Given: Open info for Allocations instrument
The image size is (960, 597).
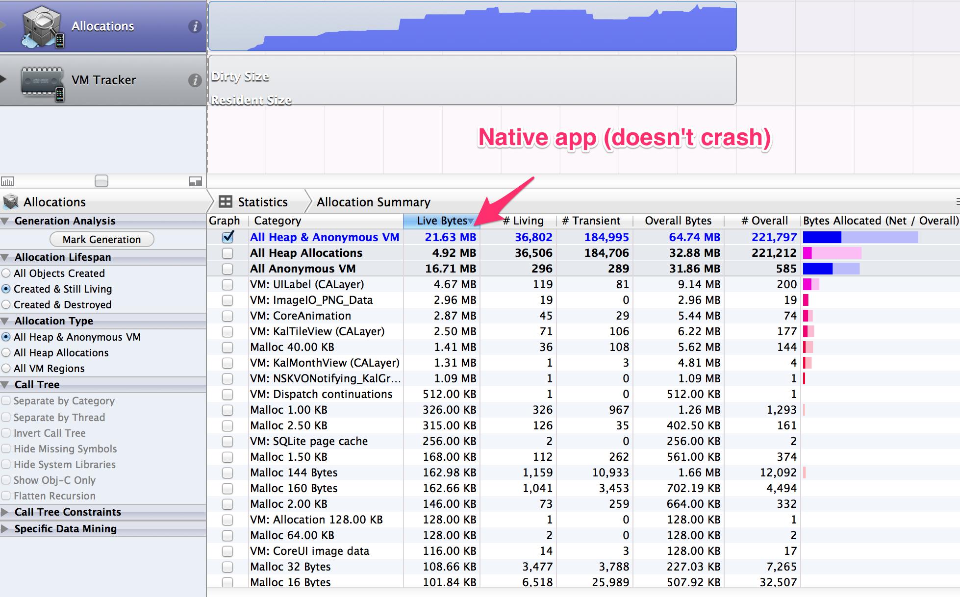Looking at the screenshot, I should (195, 26).
